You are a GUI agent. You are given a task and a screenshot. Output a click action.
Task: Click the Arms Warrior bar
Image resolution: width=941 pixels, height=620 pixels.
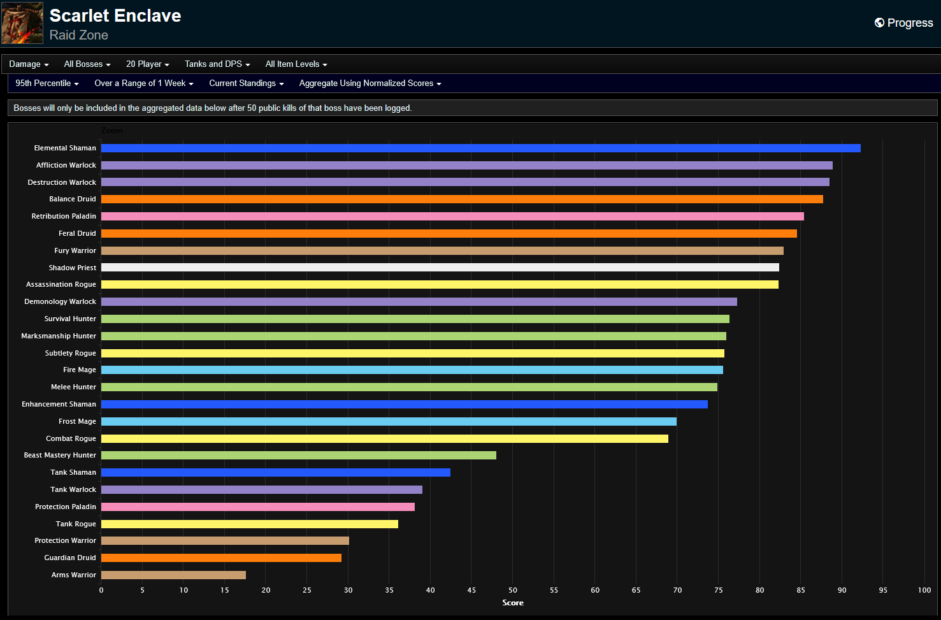pos(172,574)
